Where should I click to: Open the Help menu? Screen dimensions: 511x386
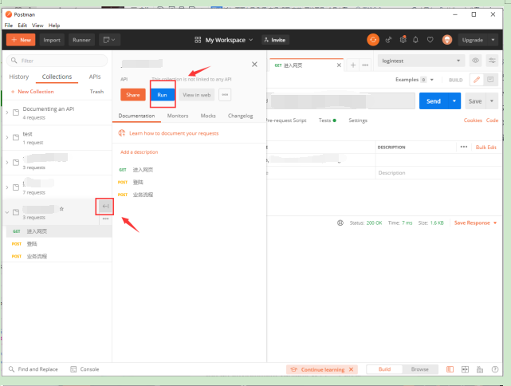tap(54, 25)
